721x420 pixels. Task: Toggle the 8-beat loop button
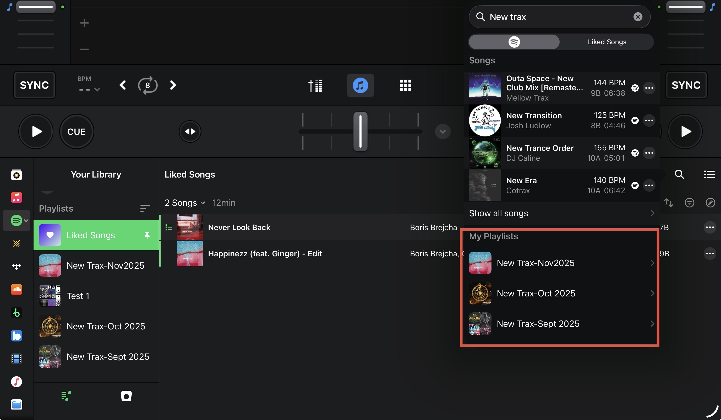click(148, 85)
